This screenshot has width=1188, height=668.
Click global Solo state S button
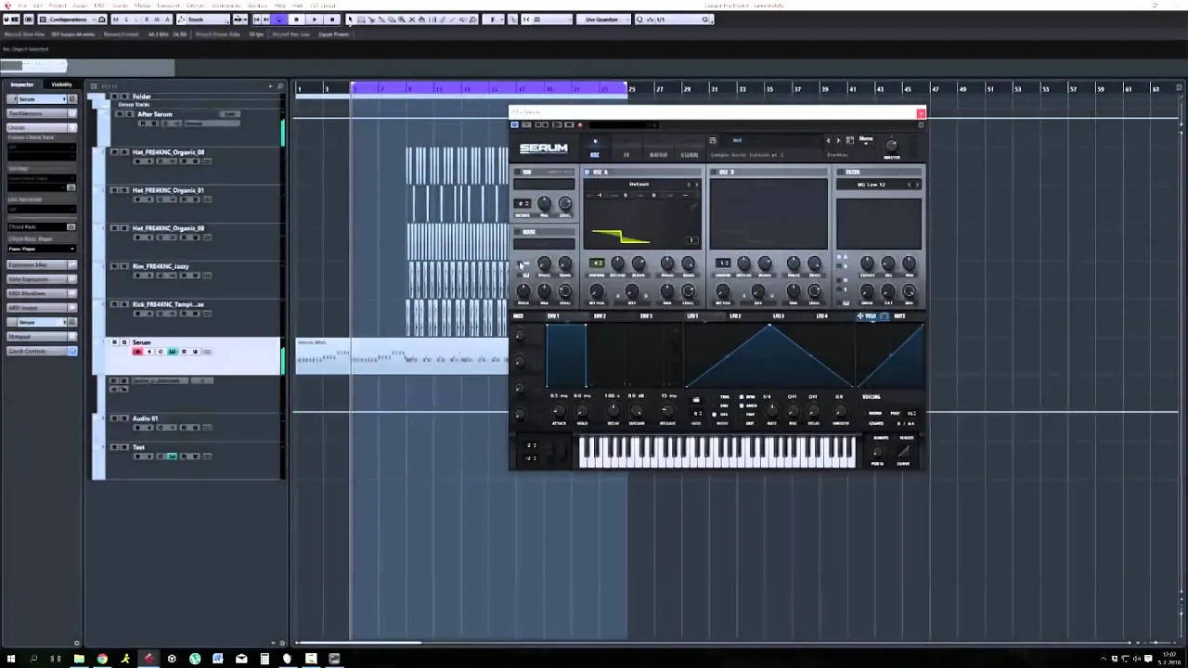(125, 19)
